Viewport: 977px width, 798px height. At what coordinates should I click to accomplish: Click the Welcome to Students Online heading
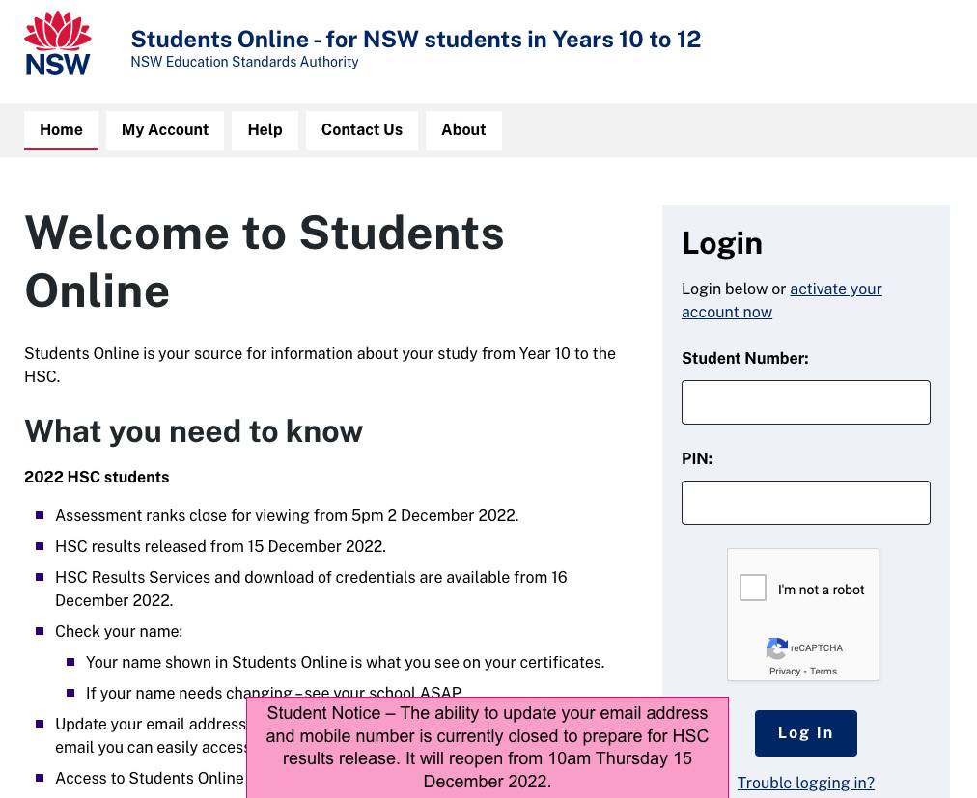pos(265,261)
